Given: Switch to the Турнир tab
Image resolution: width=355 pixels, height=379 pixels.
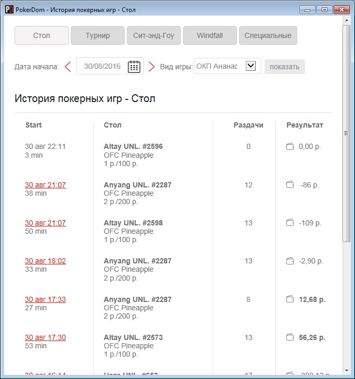Looking at the screenshot, I should coord(98,35).
